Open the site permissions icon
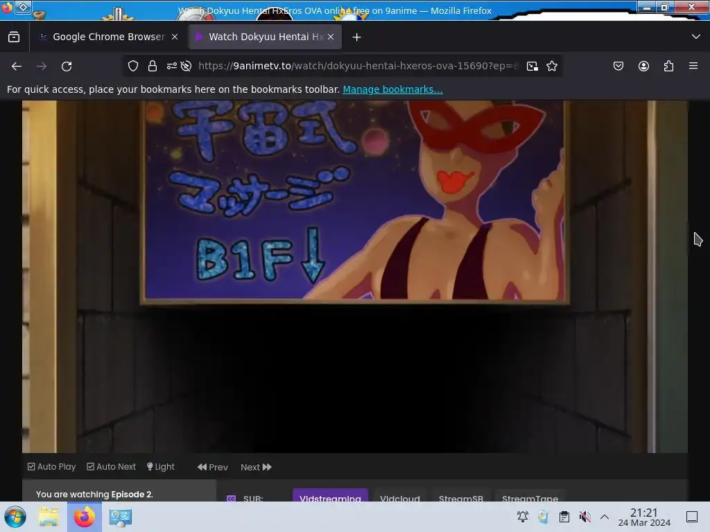Image resolution: width=710 pixels, height=532 pixels. 171,66
